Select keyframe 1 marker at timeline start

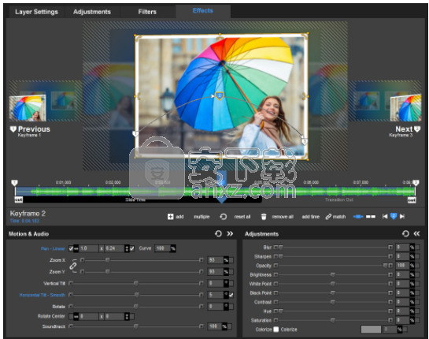click(14, 183)
